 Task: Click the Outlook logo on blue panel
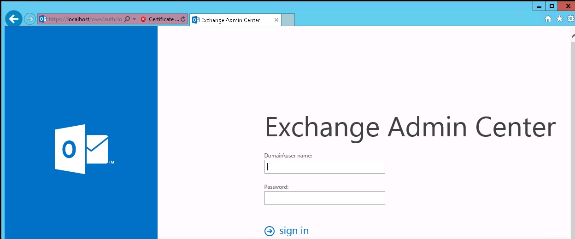tap(84, 149)
